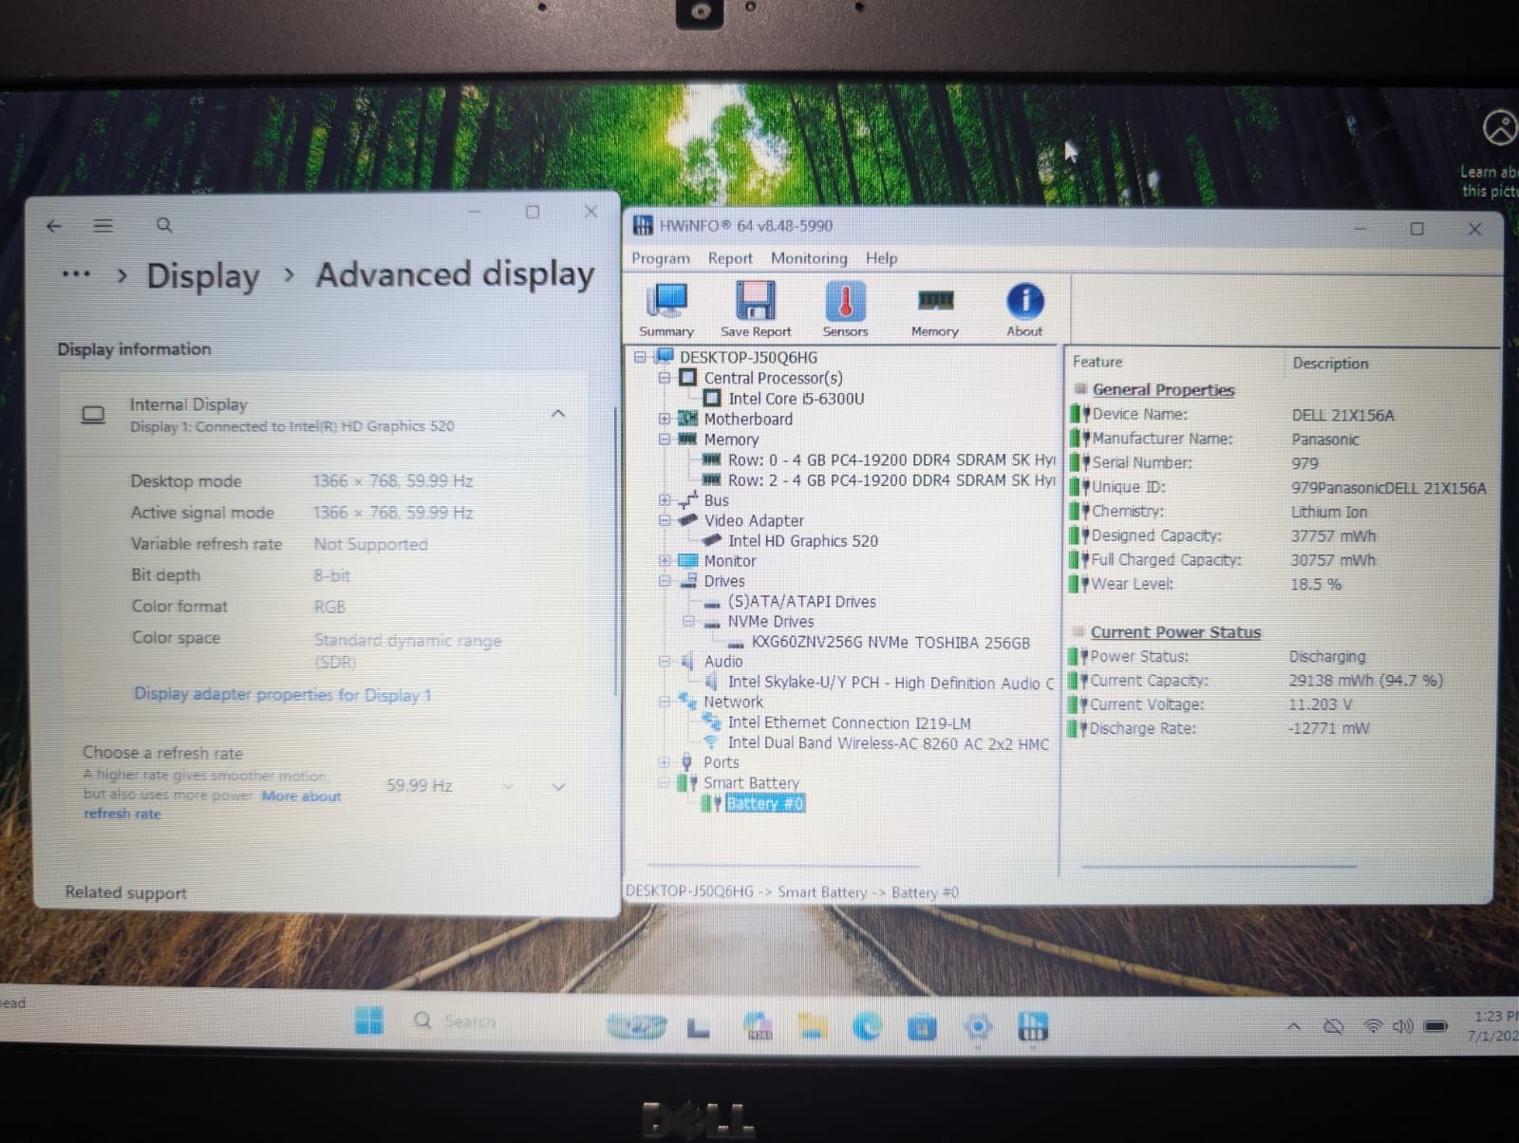The image size is (1519, 1143).
Task: Open Microsoft Edge from taskbar
Action: point(866,1026)
